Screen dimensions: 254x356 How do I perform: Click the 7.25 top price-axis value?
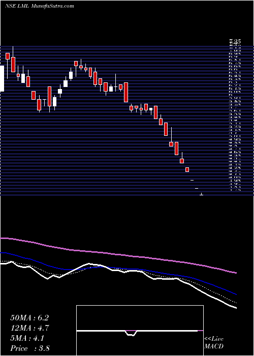[x=235, y=42]
